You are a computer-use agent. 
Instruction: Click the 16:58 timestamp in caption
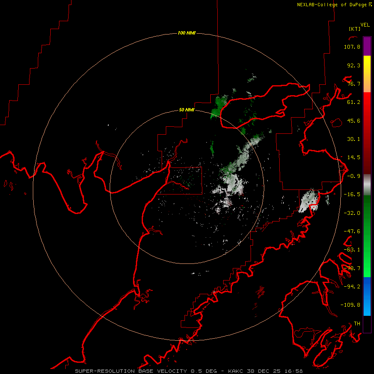click(294, 371)
